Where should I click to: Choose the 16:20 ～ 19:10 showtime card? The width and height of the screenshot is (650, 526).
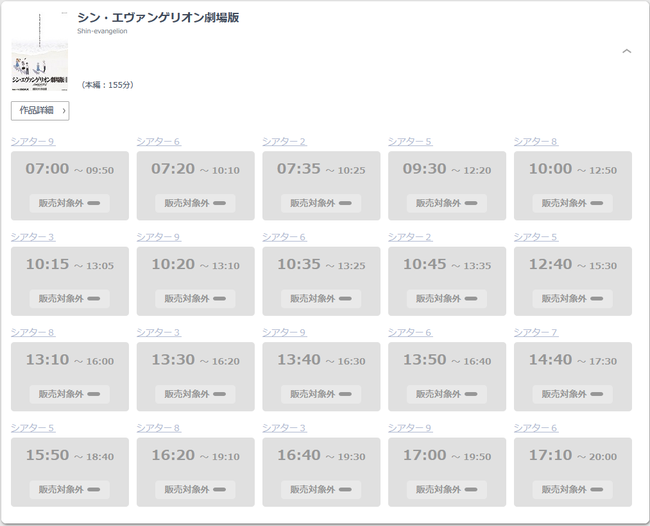tap(196, 472)
